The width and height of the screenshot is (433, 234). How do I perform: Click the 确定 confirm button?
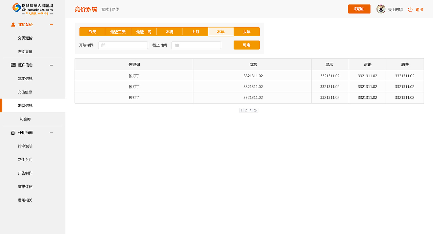pyautogui.click(x=247, y=45)
